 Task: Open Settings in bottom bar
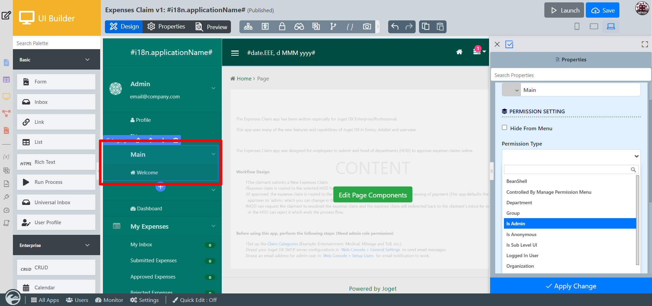144,300
